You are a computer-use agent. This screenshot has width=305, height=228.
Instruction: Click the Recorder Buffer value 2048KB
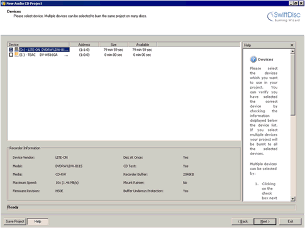click(x=189, y=174)
